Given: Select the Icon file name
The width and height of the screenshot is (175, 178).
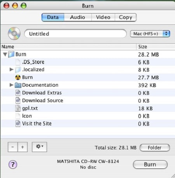Looking at the screenshot, I should (x=27, y=116).
